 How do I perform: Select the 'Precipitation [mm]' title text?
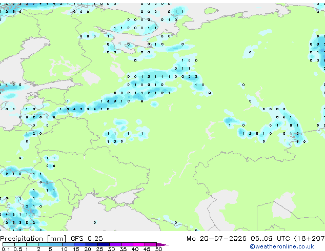pos(33,239)
